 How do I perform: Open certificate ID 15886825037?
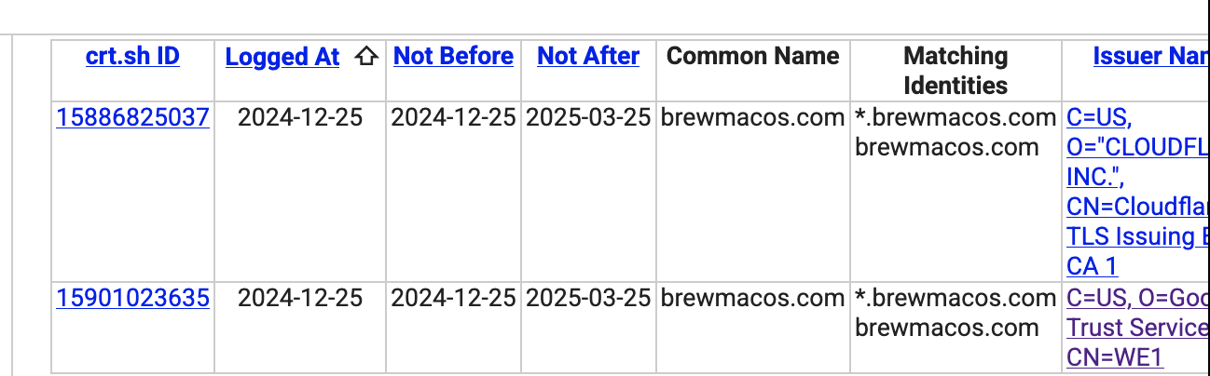pos(132,118)
